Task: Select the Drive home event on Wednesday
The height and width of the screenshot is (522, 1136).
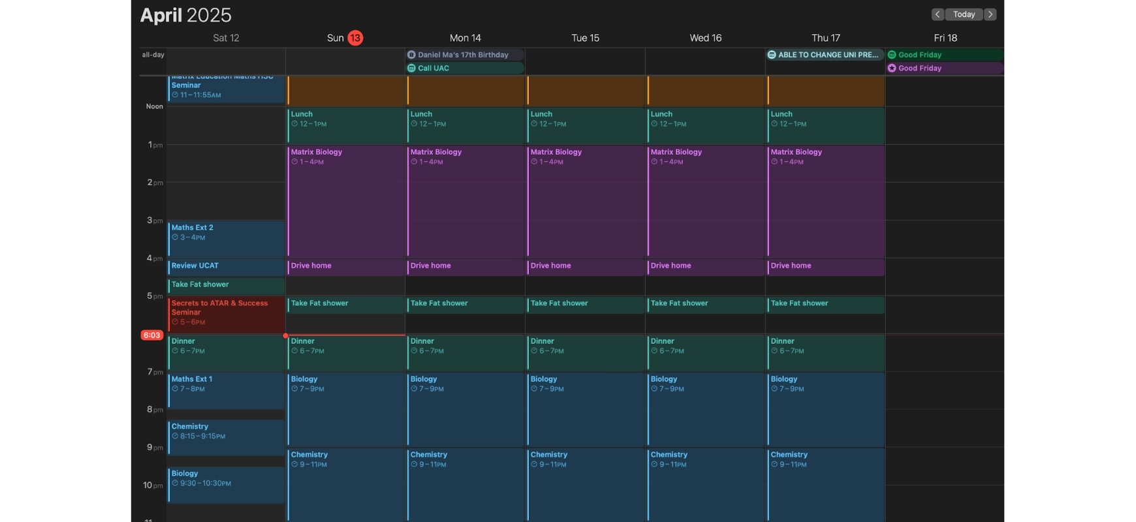Action: coord(706,267)
